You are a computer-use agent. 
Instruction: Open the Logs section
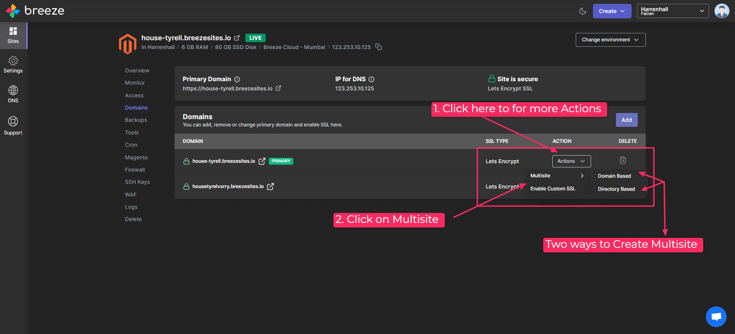pyautogui.click(x=131, y=207)
